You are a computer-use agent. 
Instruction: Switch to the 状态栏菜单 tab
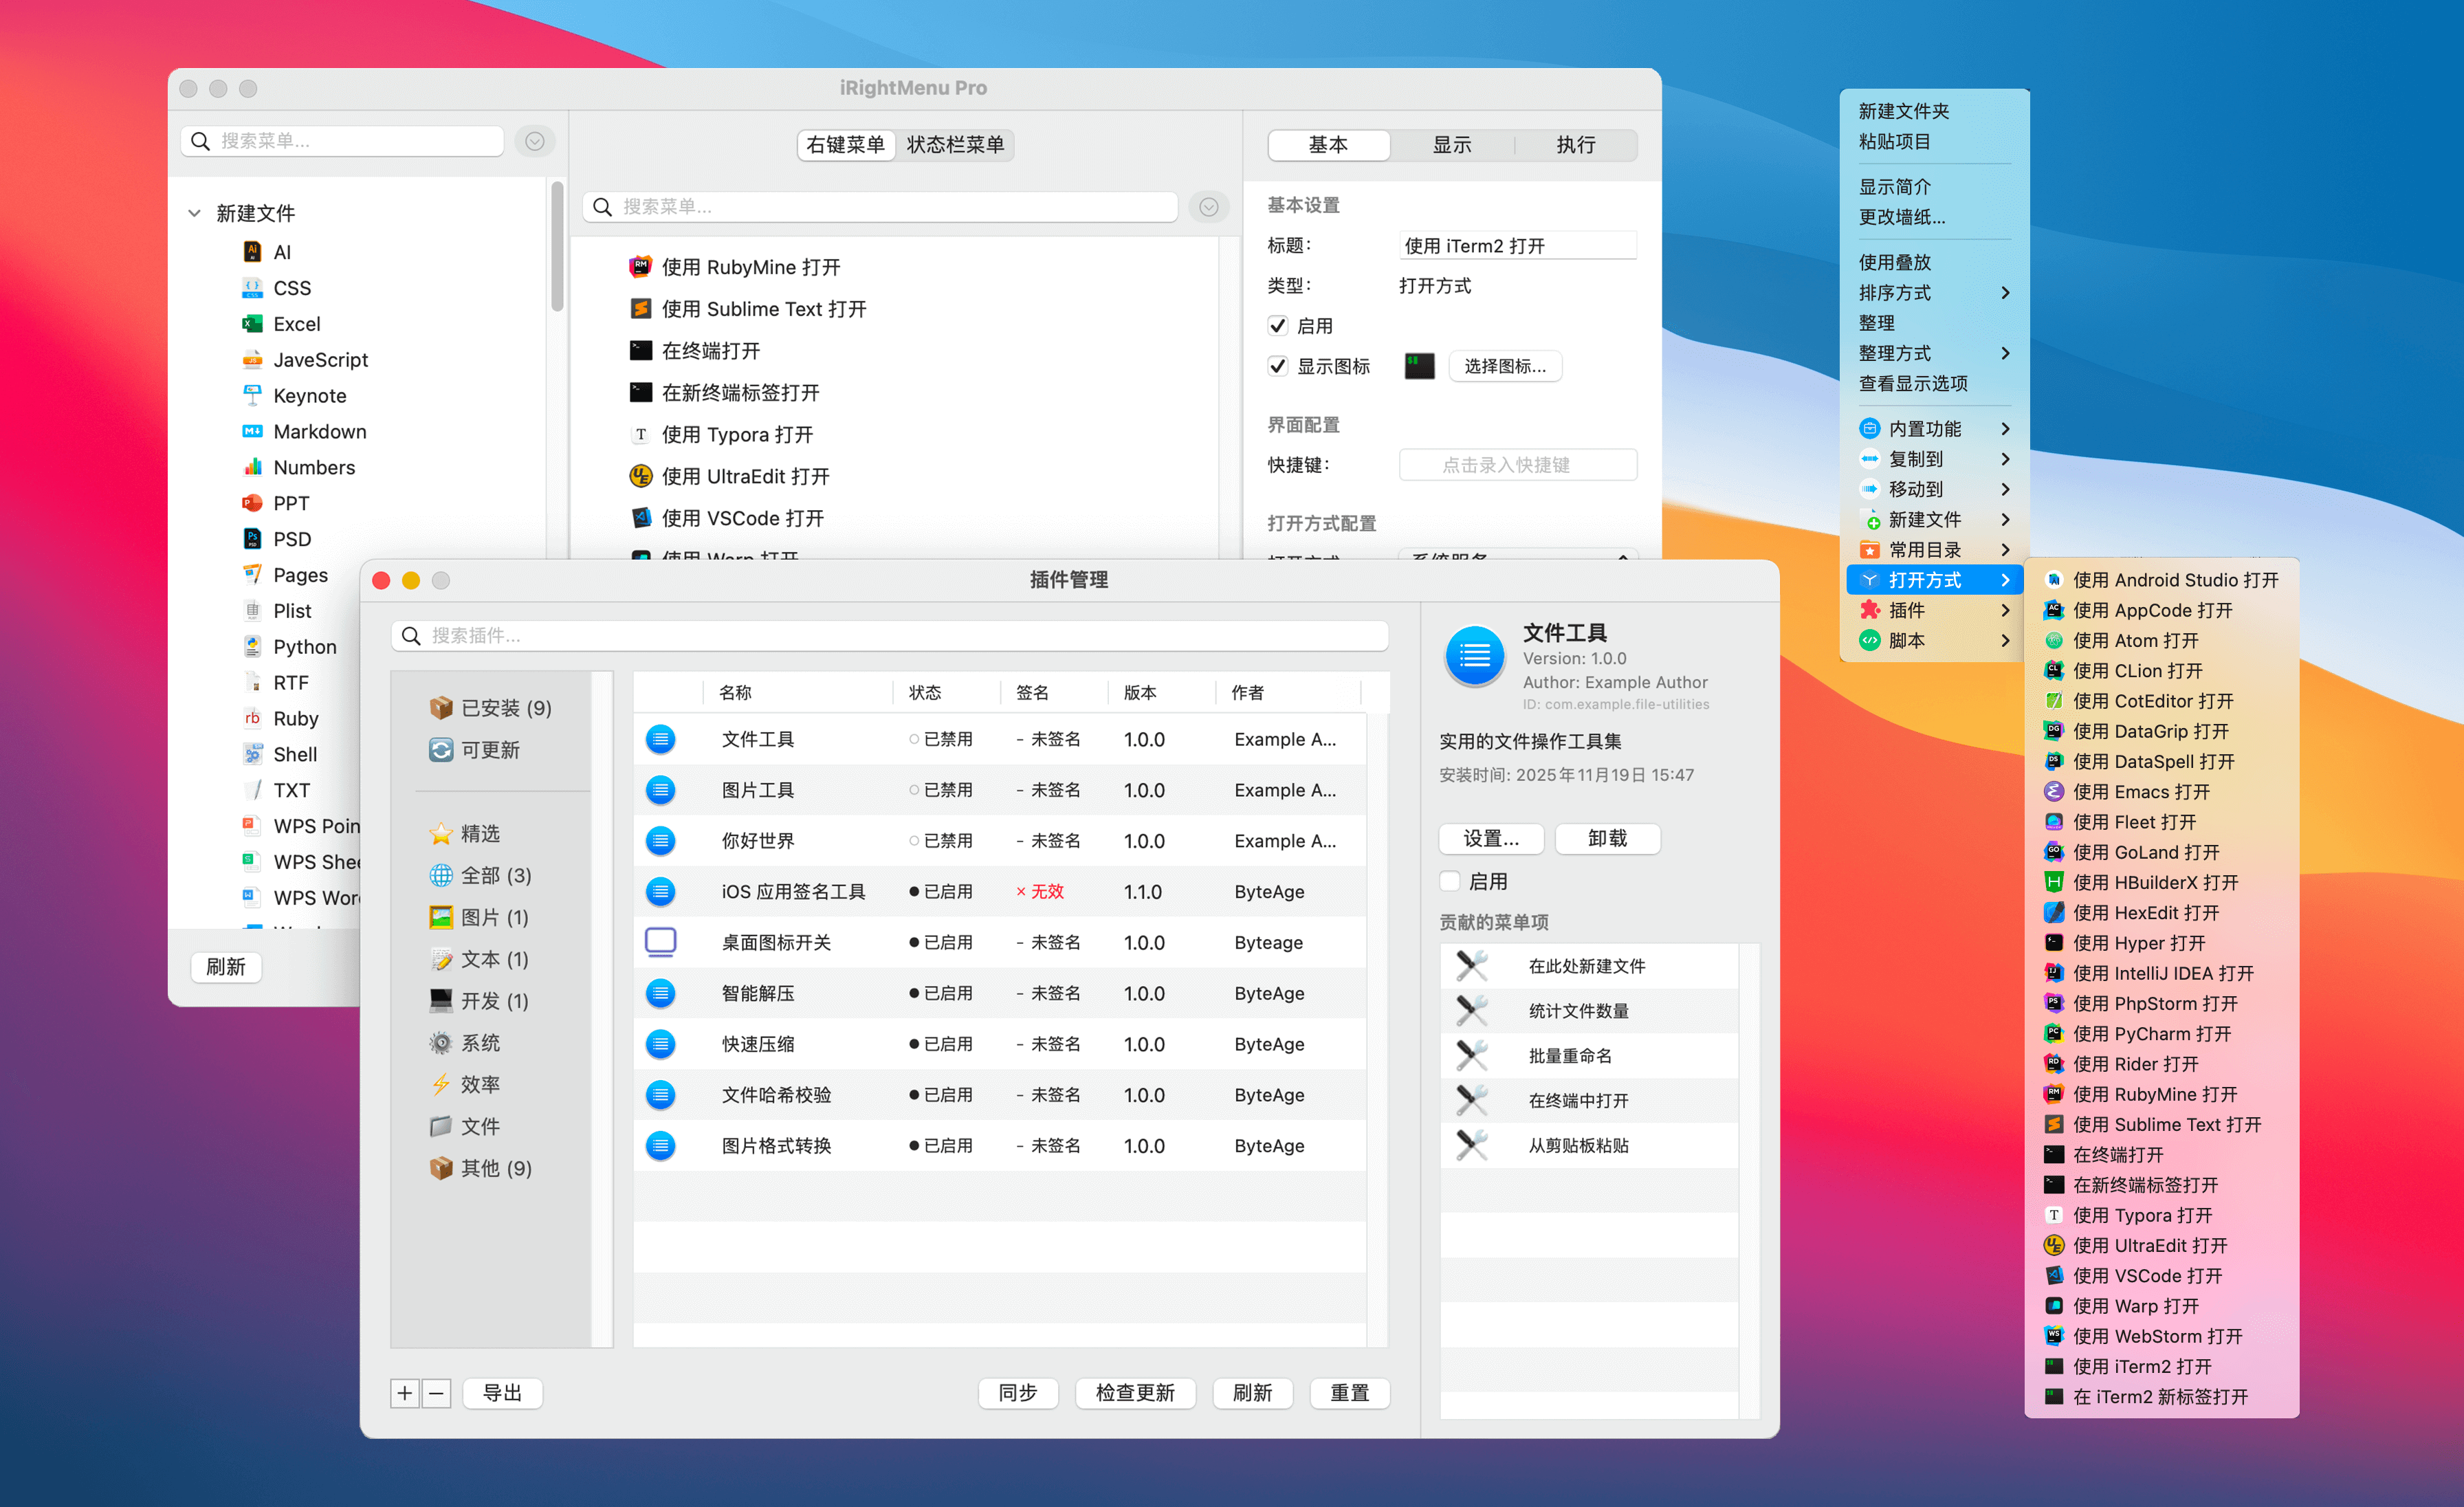coord(955,145)
